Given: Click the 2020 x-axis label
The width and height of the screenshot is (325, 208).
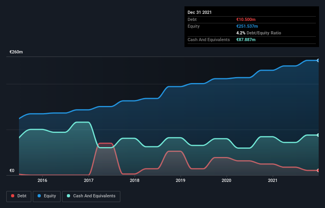Looking at the screenshot, I should [x=226, y=180].
